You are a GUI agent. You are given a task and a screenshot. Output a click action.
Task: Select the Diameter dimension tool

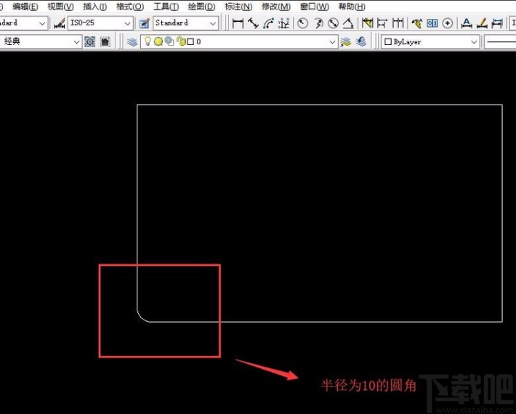[334, 23]
